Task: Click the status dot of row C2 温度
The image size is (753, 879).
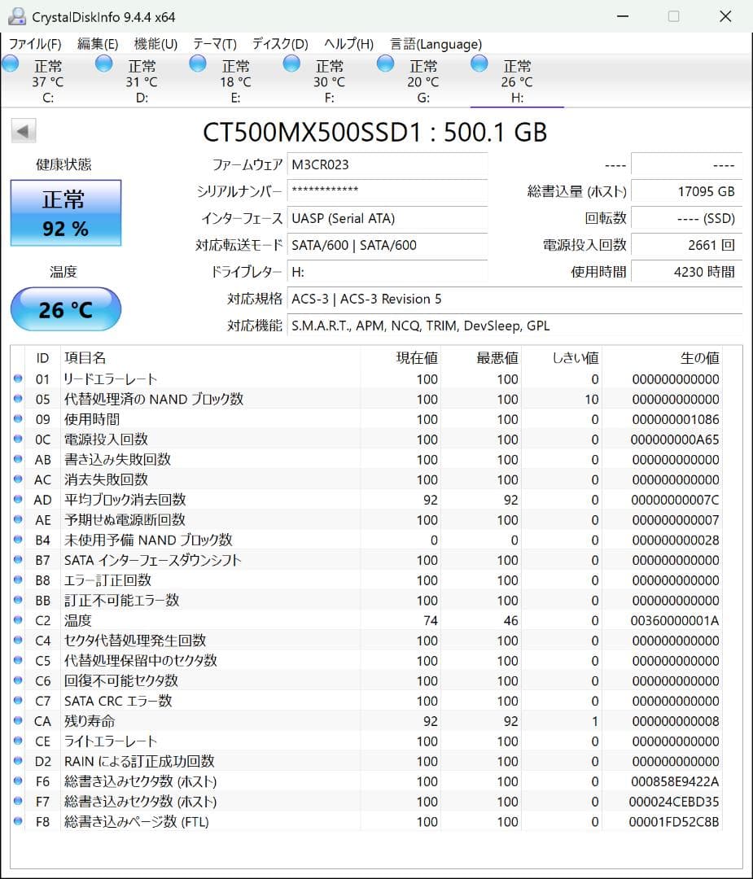Action: click(x=18, y=620)
